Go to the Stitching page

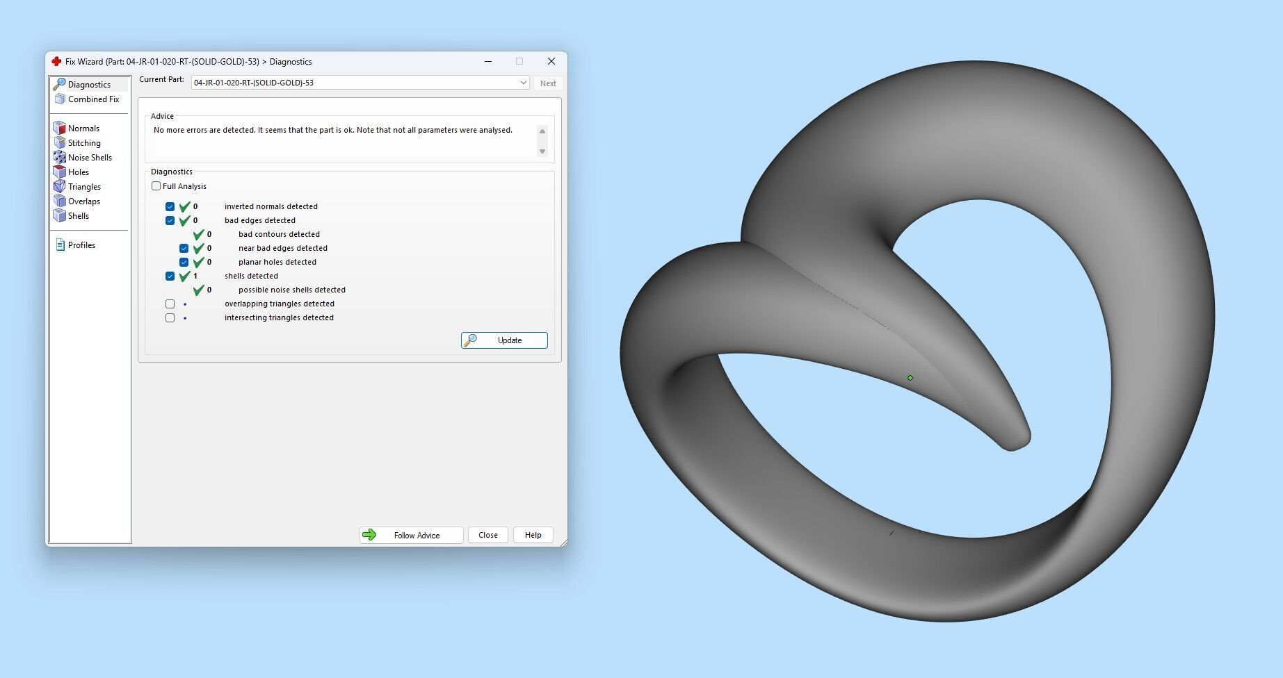coord(84,143)
